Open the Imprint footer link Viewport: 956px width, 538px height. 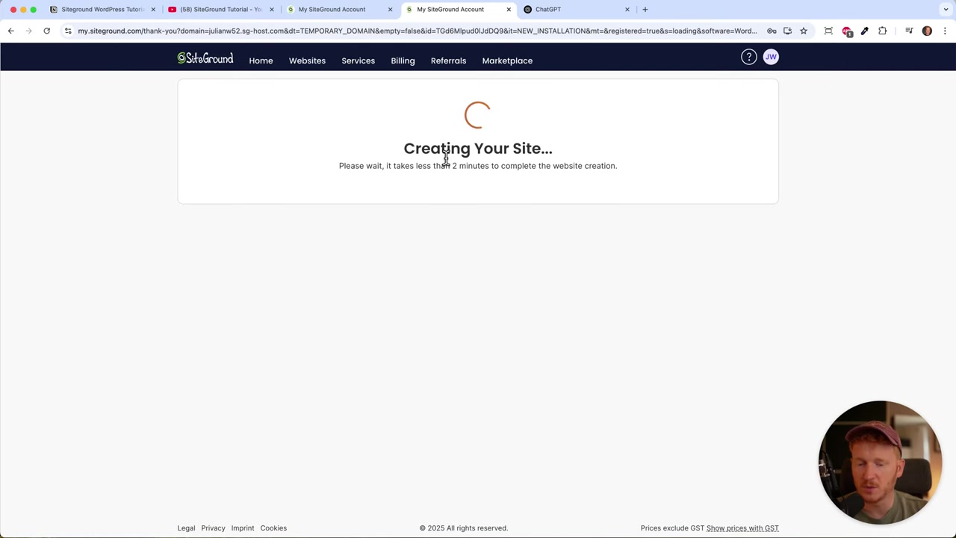[243, 528]
